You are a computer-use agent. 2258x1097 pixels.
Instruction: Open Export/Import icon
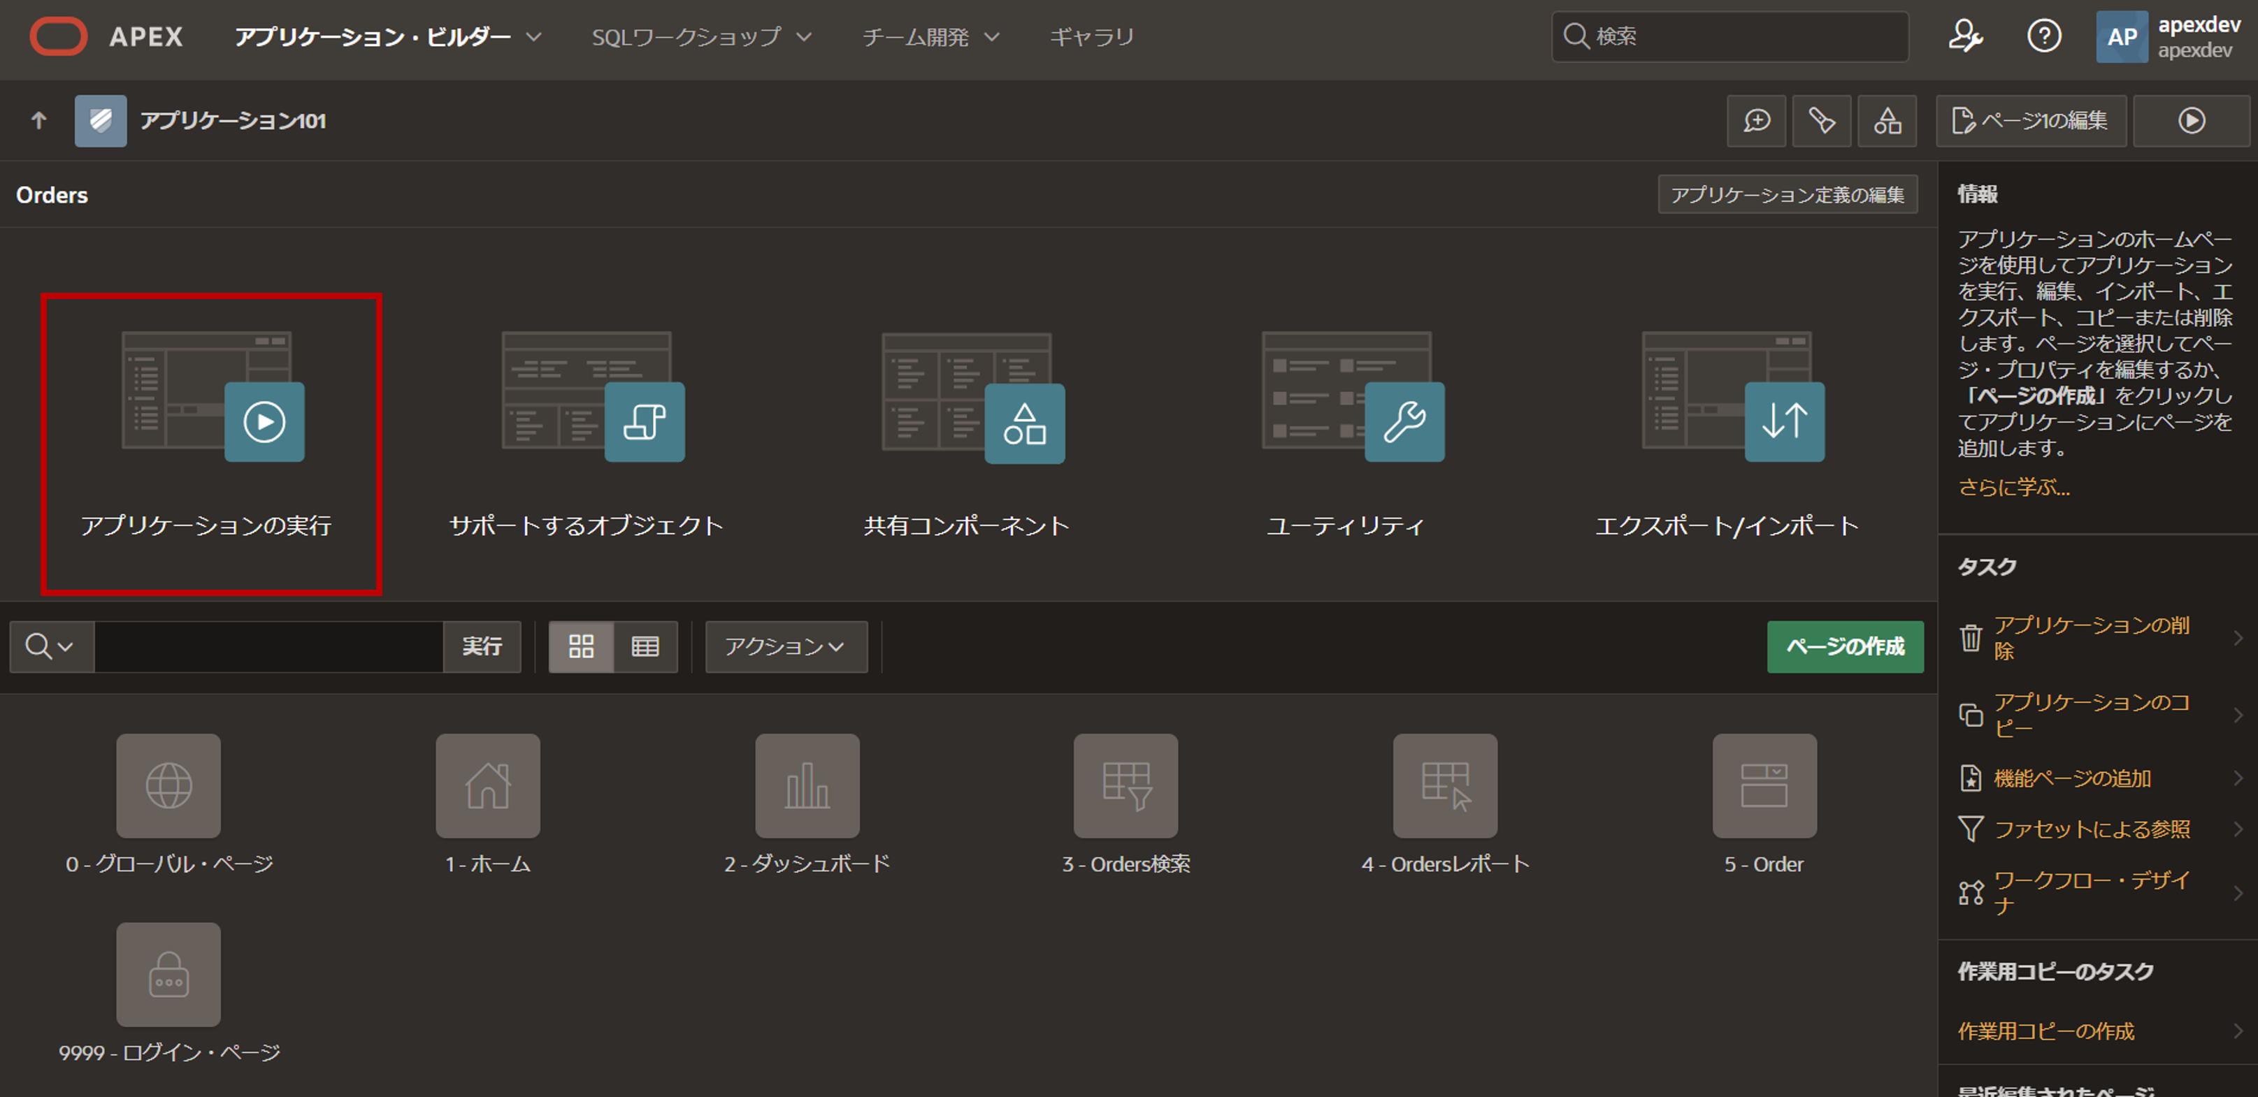click(x=1784, y=421)
